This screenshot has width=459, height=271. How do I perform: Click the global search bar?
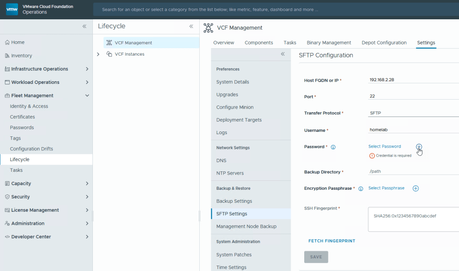click(x=269, y=9)
